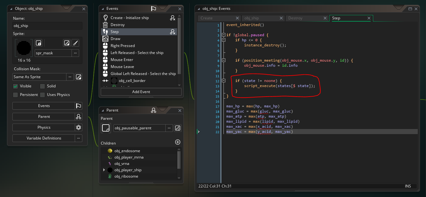Select the obj_endosome child object
This screenshot has width=426, height=197.
coord(139,151)
